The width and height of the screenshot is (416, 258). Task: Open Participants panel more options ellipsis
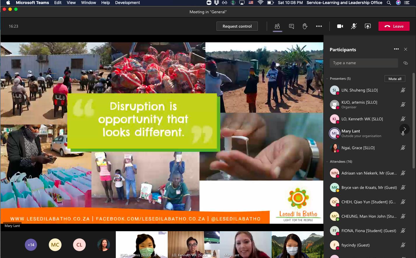coord(396,49)
